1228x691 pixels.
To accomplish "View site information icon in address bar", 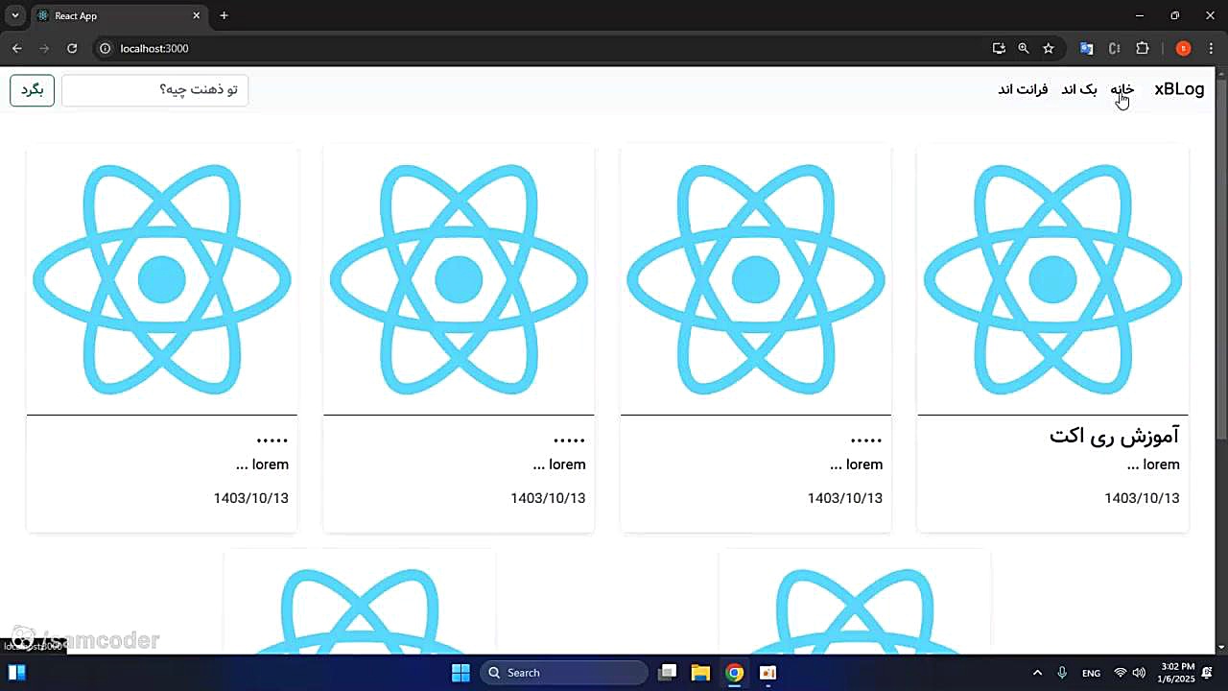I will point(106,48).
